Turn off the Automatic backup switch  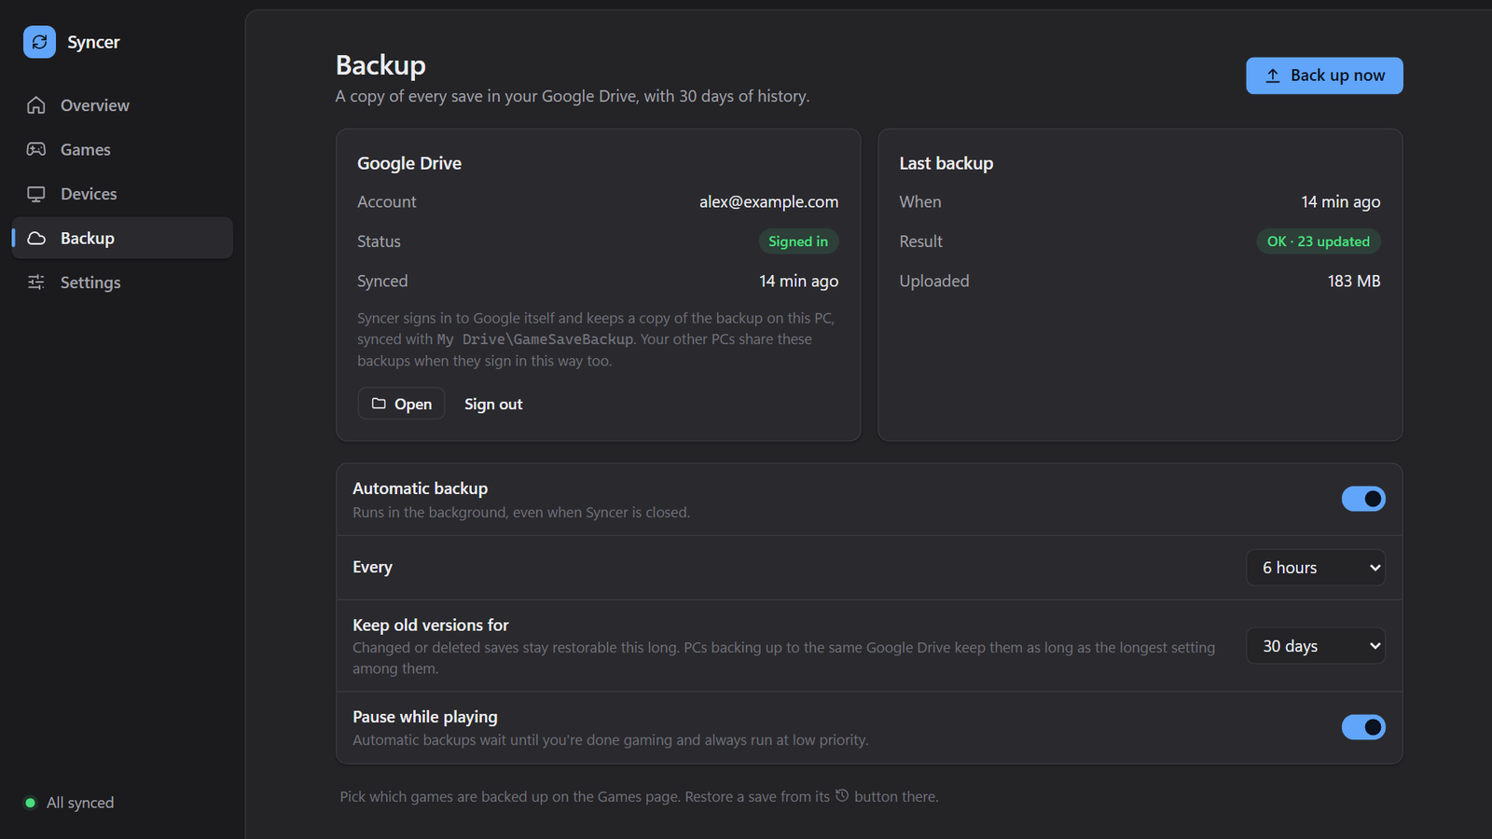[x=1363, y=499]
